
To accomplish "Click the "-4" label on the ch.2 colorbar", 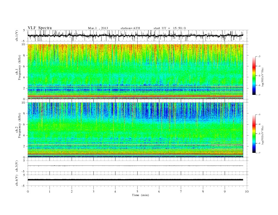I will coord(259,124).
